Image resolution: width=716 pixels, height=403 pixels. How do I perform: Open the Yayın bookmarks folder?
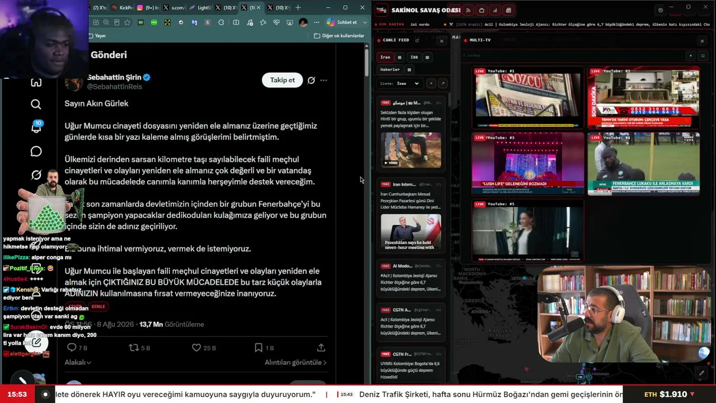(x=97, y=36)
